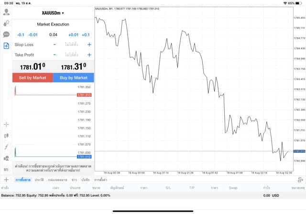This screenshot has width=306, height=214.
Task: Increase volume by +0.01
Action: click(73, 34)
